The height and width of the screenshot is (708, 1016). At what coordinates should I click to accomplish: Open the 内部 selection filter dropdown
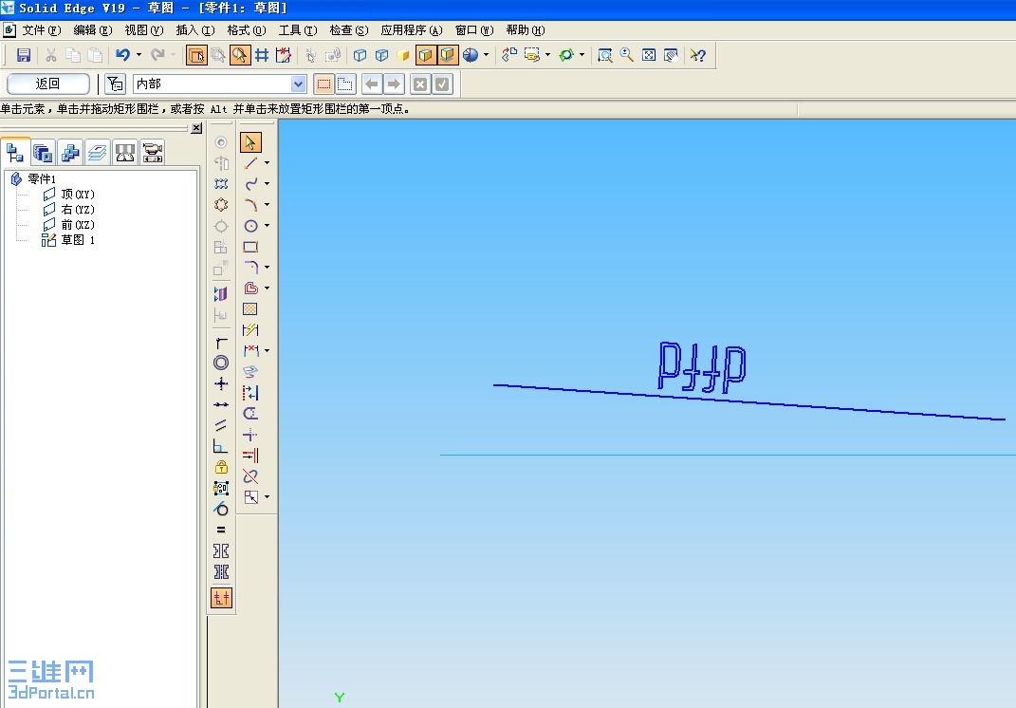point(298,84)
